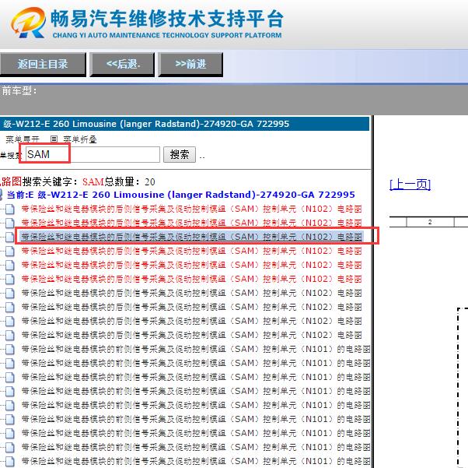Viewport: 468px width, 468px height.
Task: Expand all menus via 菜单展开
Action: click(x=22, y=139)
